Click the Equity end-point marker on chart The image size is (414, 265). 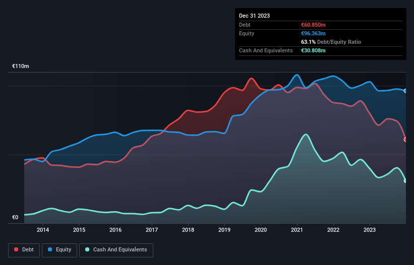405,91
